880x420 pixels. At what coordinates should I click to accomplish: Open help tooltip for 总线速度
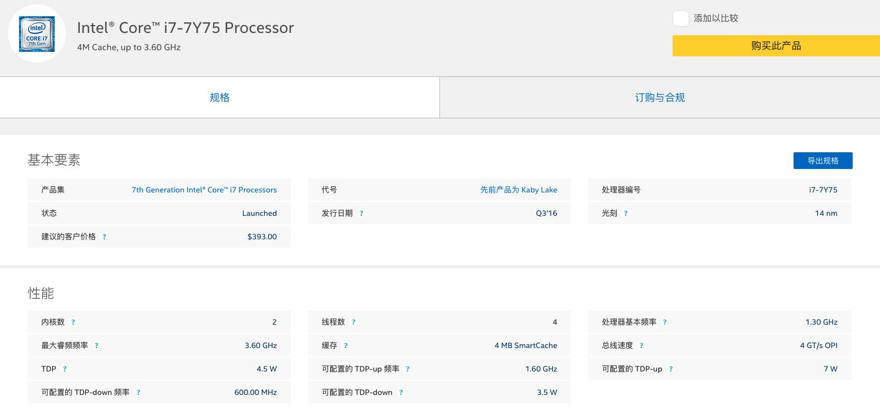(641, 346)
